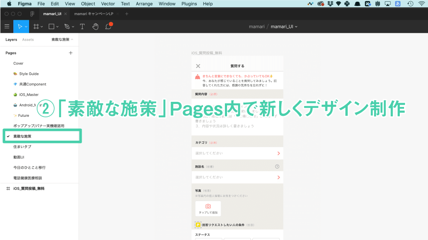This screenshot has height=240, width=428.
Task: Open Creative Cloud menu bar icon
Action: click(x=321, y=4)
